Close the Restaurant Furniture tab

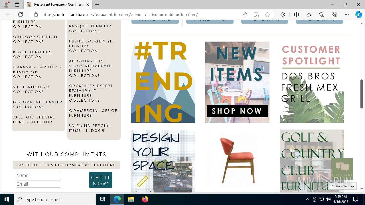coord(88,5)
